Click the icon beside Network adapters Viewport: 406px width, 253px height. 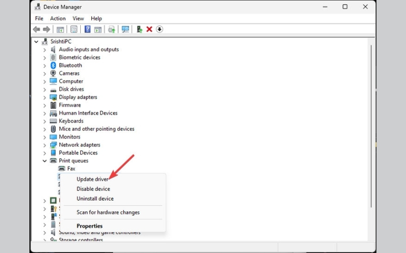click(53, 145)
